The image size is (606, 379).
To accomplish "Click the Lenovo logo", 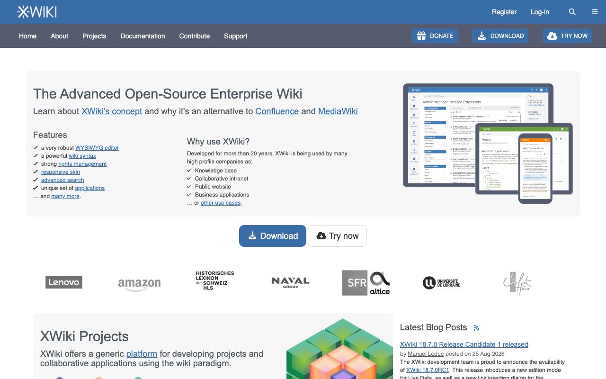I will pyautogui.click(x=64, y=282).
